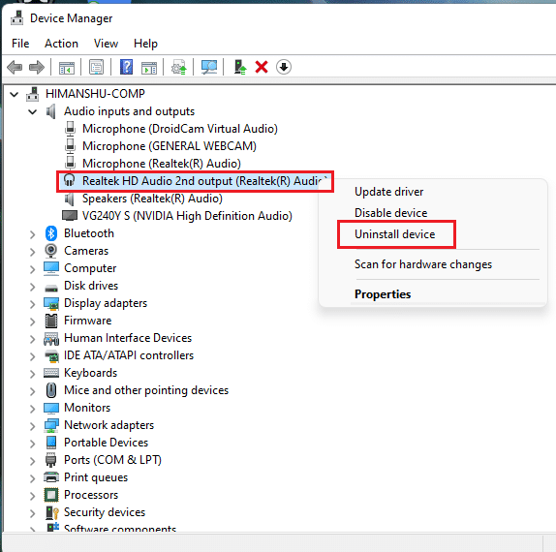Screen dimensions: 556x552
Task: Click the Print queues printer icon
Action: 51,477
